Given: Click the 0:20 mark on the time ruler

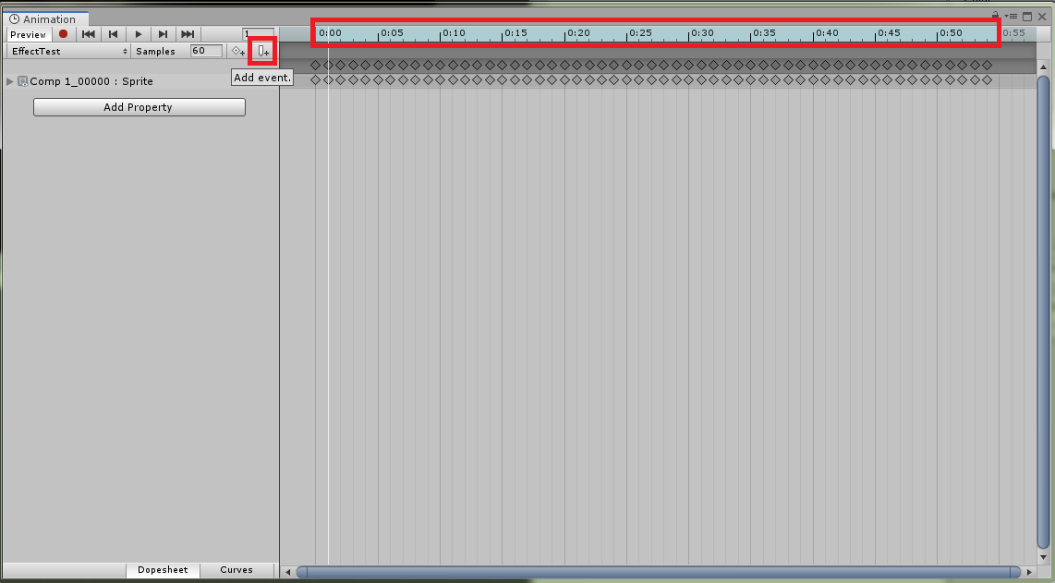Looking at the screenshot, I should coord(578,32).
